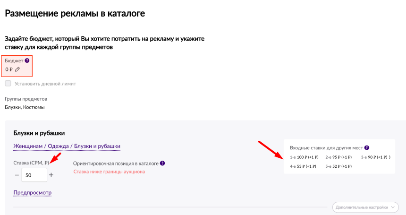406x215 pixels.
Task: Choose the 2-е place bid of 95 ₽
Action: [x=338, y=157]
